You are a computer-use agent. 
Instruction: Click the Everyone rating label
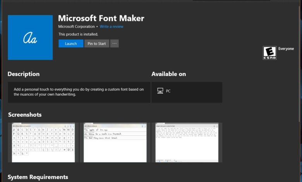click(x=286, y=49)
